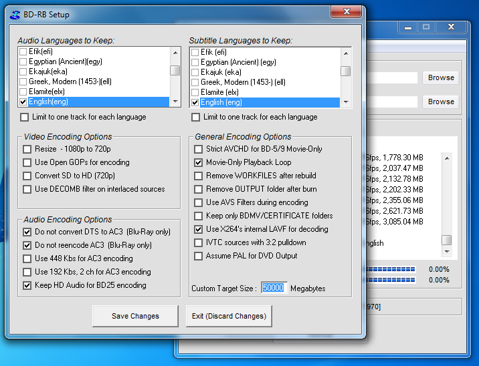
Task: Click the upper Browse button in background window
Action: (x=441, y=77)
